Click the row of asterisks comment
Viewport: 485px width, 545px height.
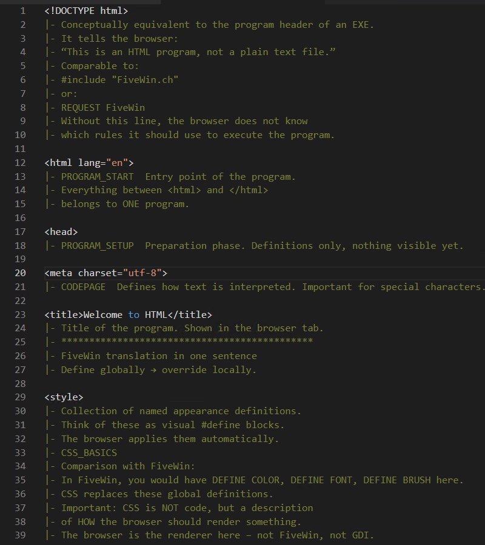(187, 341)
